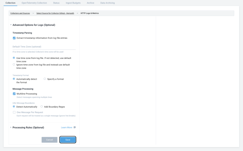This screenshot has width=243, height=151.
Task: Select Ignore time zone from log file
Action: 14,64
